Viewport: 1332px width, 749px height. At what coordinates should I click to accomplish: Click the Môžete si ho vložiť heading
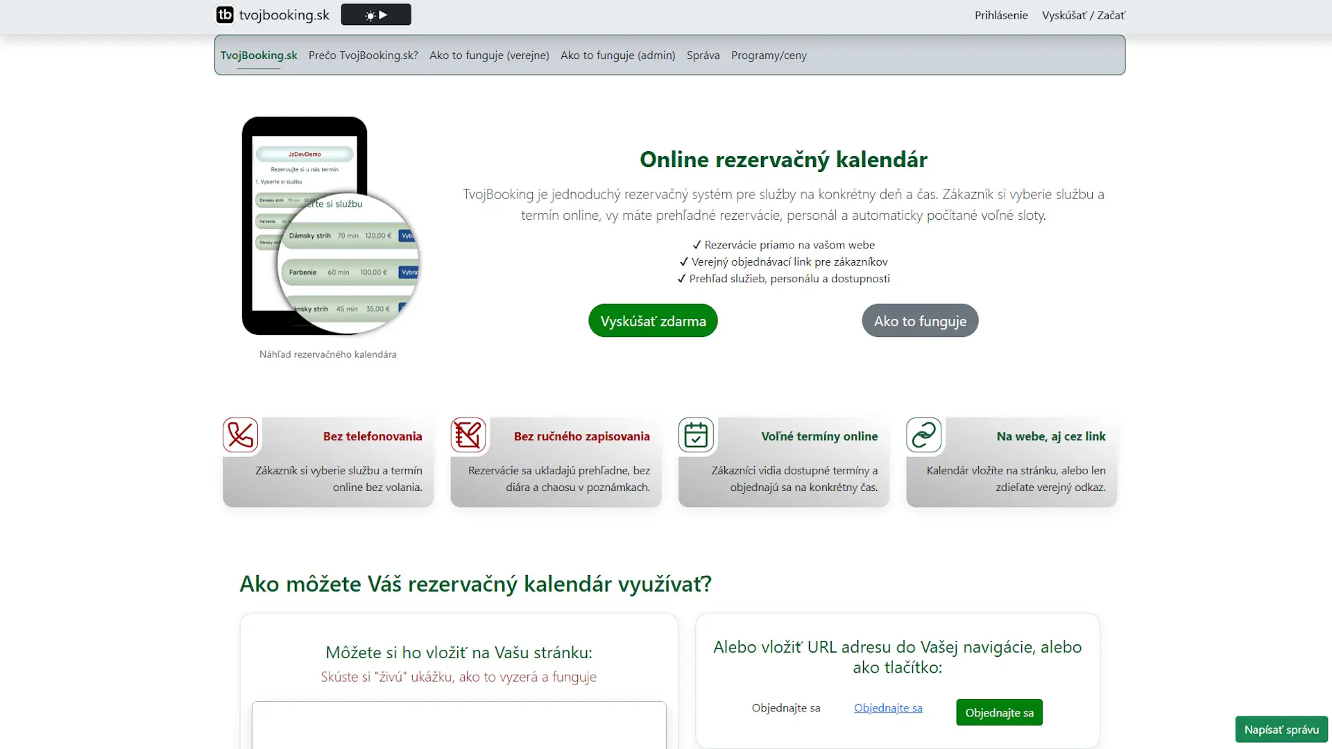(x=459, y=652)
